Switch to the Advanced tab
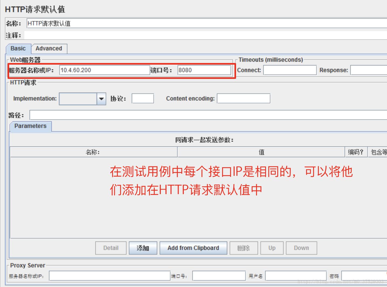The width and height of the screenshot is (387, 287). tap(49, 48)
